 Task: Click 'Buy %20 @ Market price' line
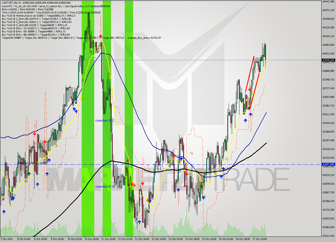pyautogui.click(x=39, y=16)
